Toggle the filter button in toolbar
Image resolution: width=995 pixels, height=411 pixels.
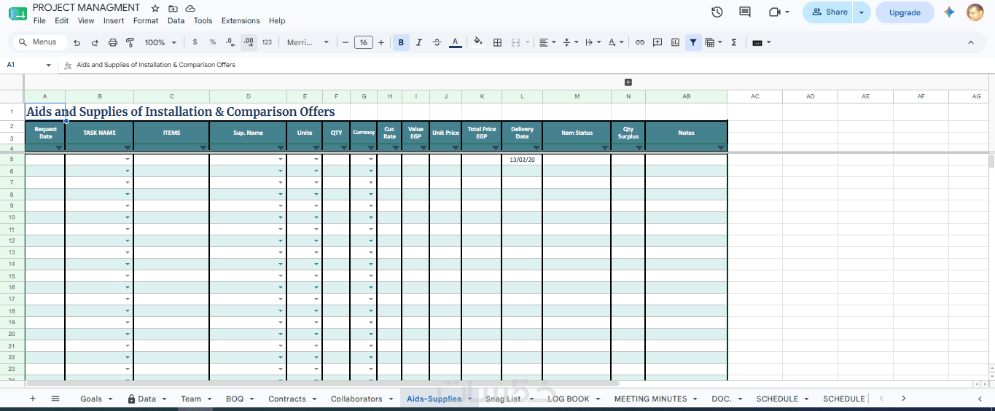693,42
